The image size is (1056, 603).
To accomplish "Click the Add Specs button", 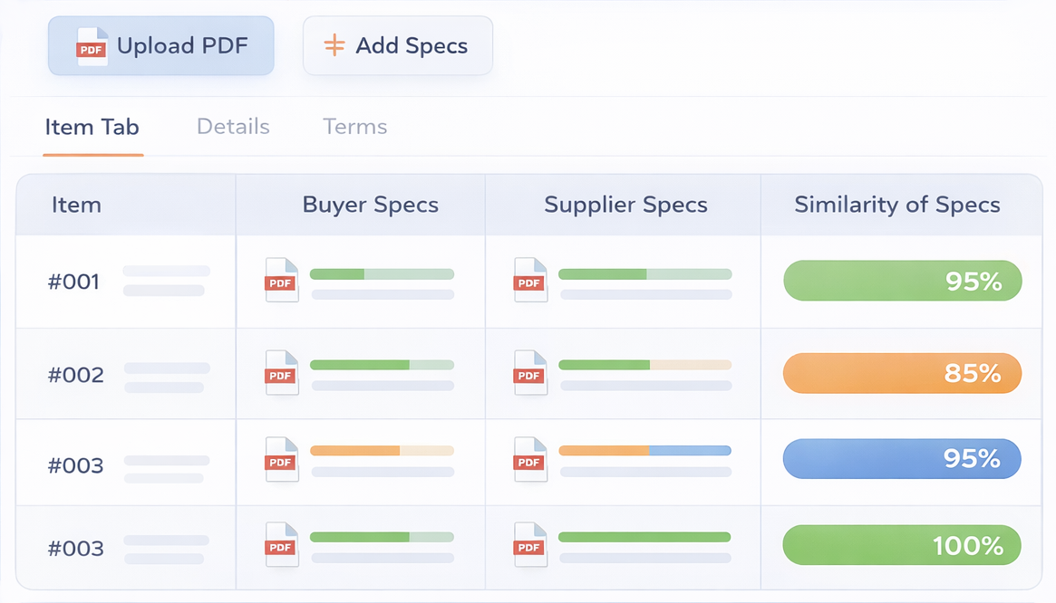I will click(398, 46).
